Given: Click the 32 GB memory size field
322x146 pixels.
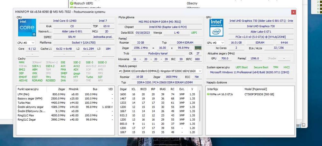Looking at the screenshot, I should [x=141, y=43].
